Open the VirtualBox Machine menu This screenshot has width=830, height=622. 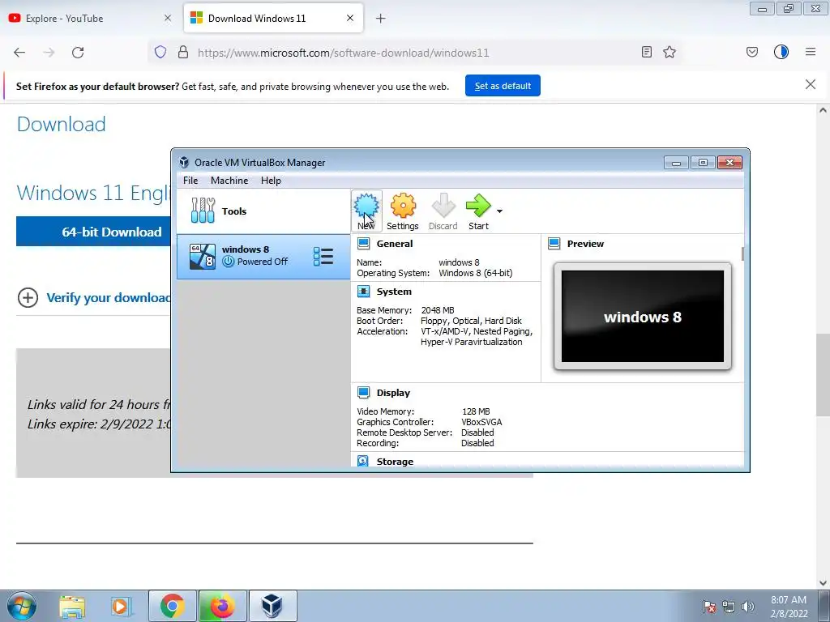point(229,181)
